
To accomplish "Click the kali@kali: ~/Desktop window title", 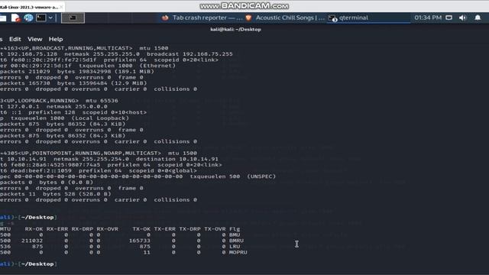I will 235,29.
